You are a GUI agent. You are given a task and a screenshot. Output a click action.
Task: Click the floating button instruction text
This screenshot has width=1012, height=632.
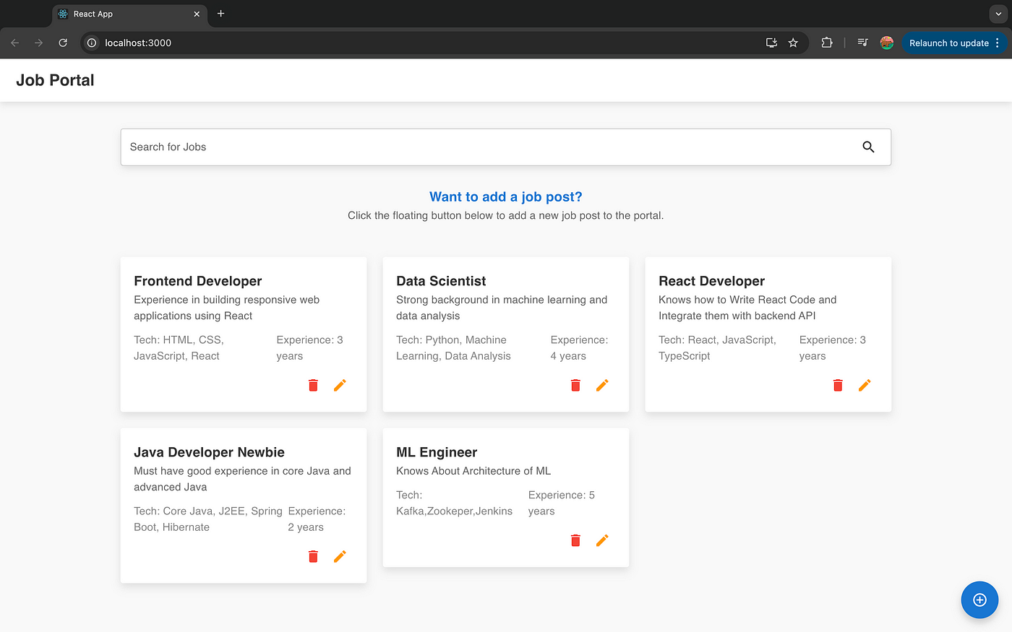(x=505, y=215)
